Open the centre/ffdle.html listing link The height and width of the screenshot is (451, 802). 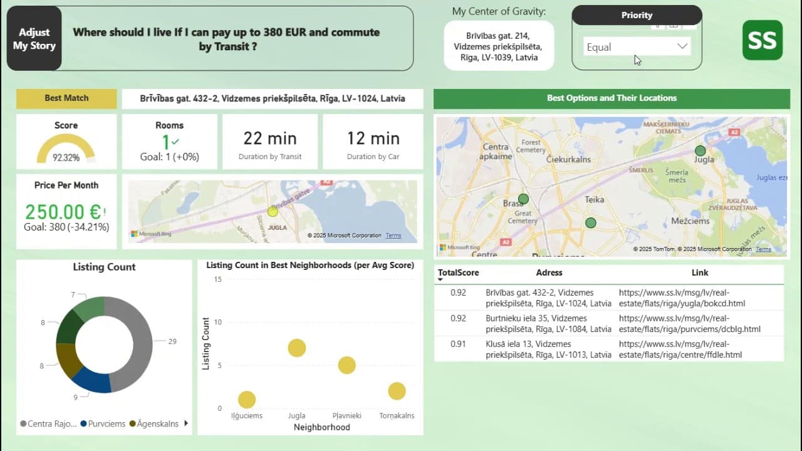680,350
